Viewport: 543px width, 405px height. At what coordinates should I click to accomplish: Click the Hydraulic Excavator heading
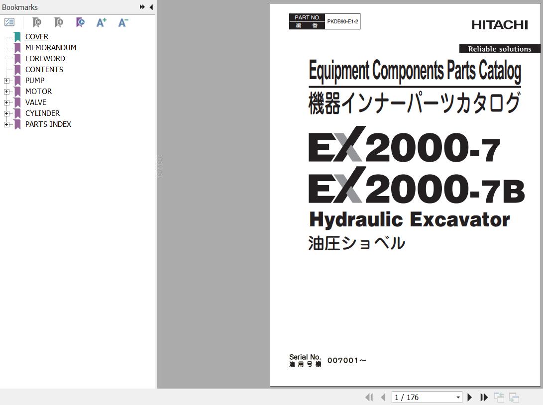pyautogui.click(x=409, y=220)
